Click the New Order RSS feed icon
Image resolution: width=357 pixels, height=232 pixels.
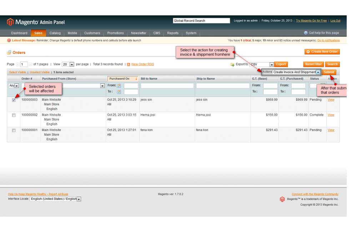tap(129, 65)
